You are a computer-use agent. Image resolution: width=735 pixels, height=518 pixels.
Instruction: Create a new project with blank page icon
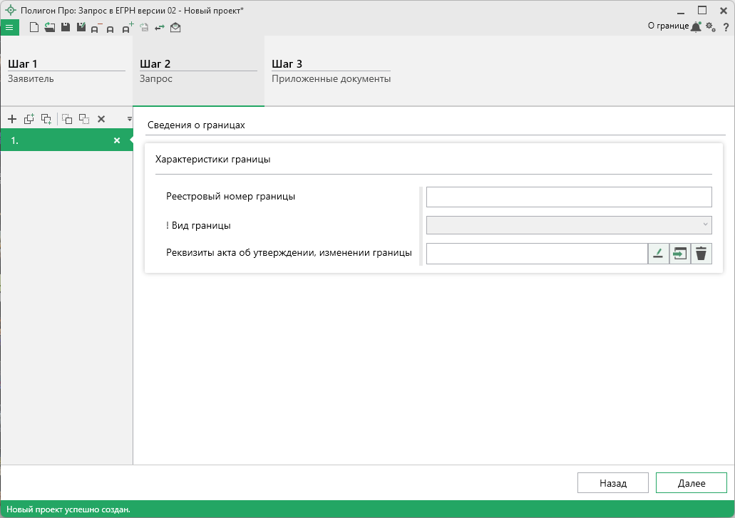click(34, 27)
